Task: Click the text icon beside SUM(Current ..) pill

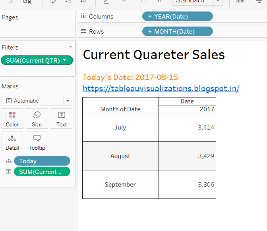Action: pyautogui.click(x=8, y=172)
